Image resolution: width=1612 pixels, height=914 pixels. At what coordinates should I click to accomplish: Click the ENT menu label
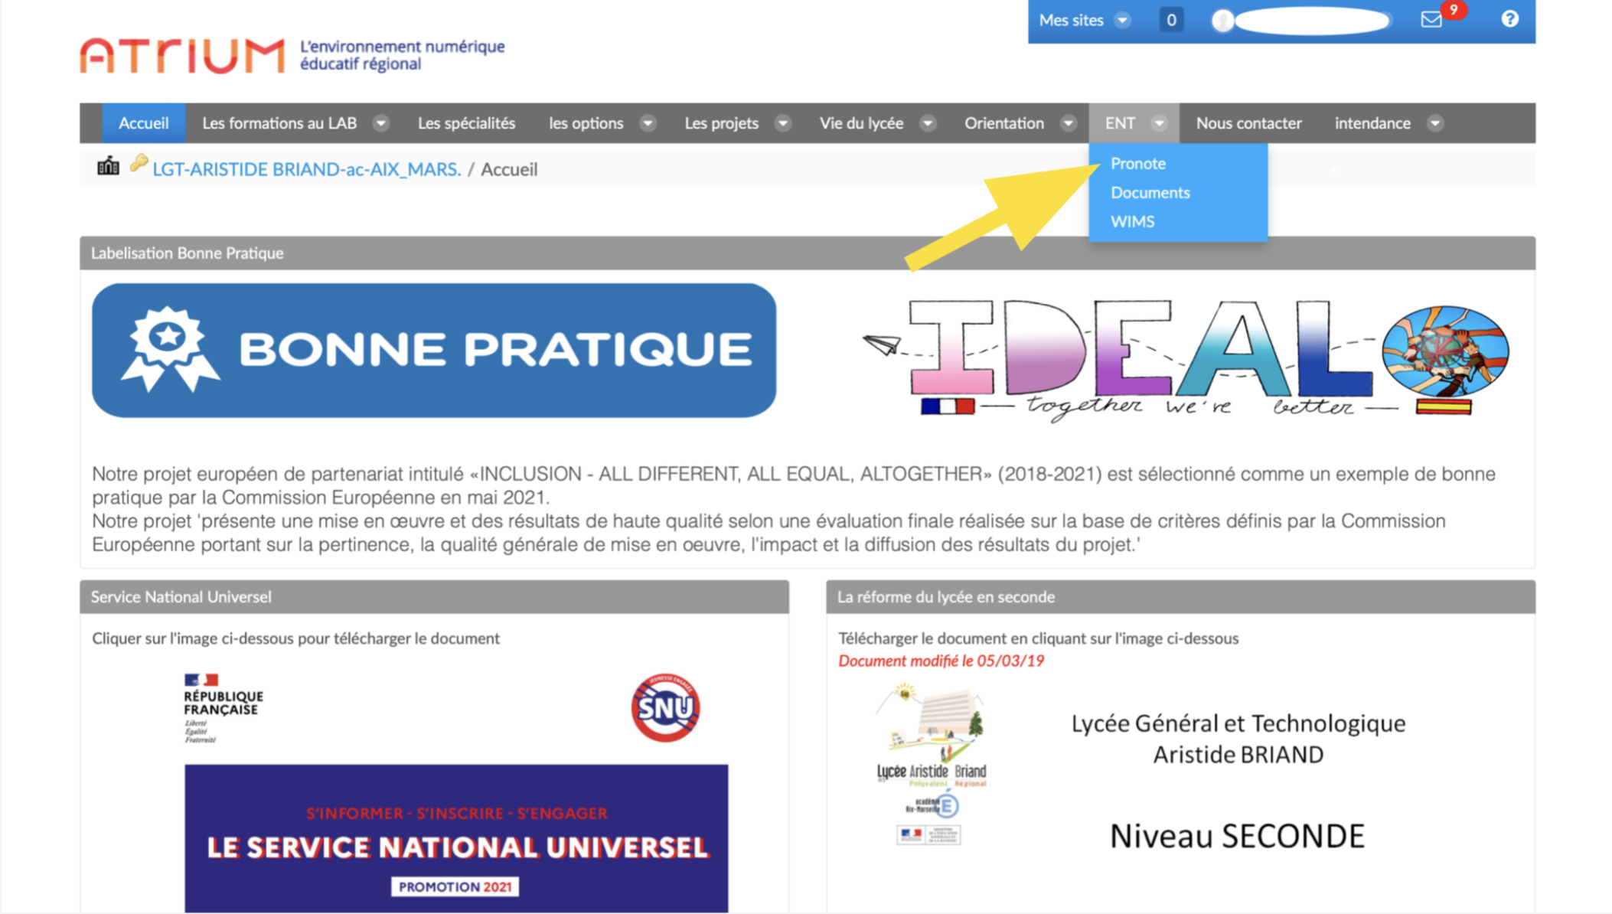tap(1120, 123)
